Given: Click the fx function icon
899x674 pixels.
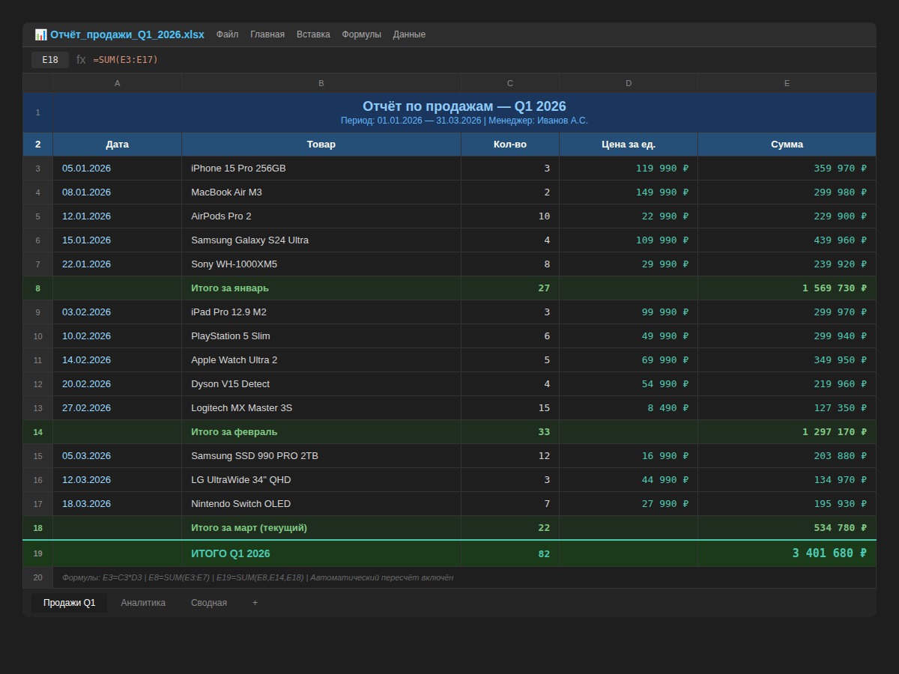Looking at the screenshot, I should pos(81,60).
